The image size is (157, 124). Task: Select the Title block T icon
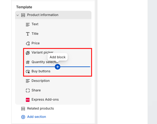[x=28, y=34]
